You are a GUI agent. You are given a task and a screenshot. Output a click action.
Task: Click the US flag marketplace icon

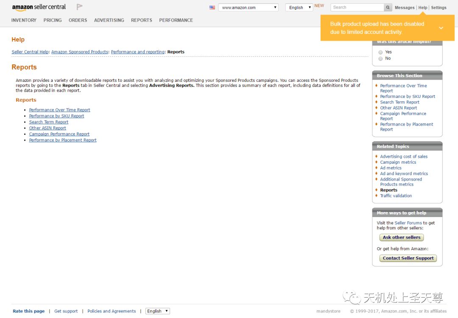[212, 7]
